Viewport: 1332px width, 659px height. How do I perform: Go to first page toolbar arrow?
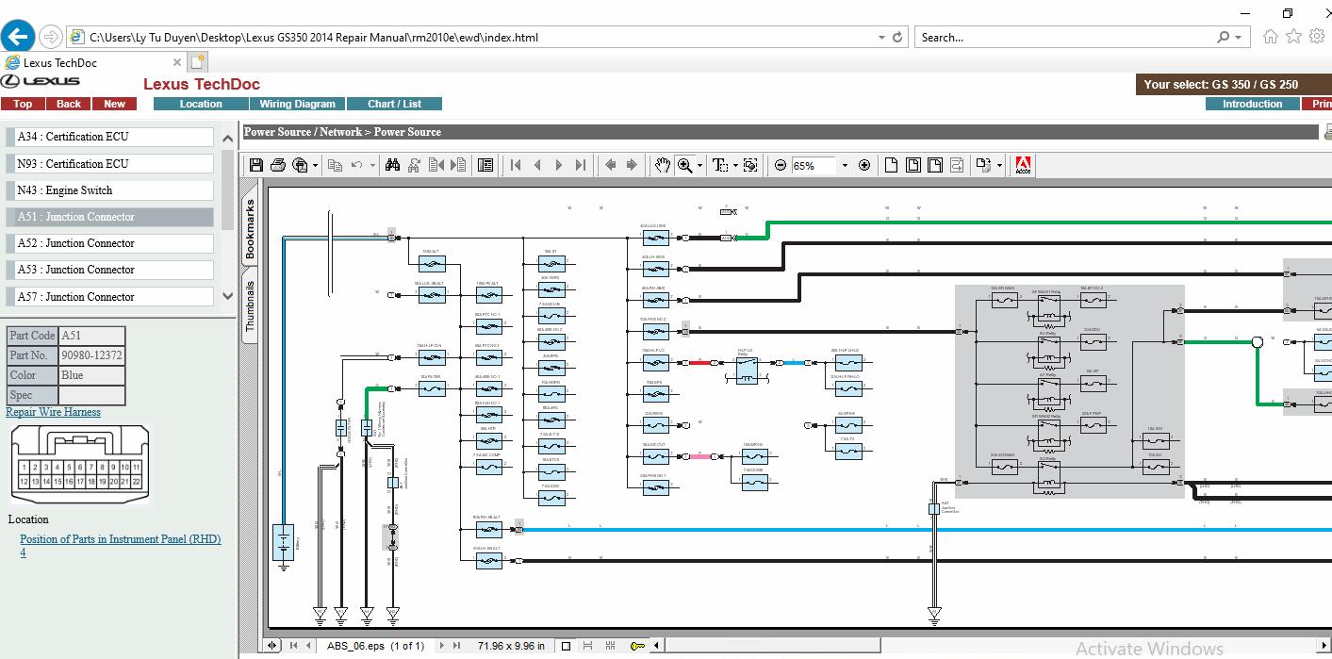516,165
